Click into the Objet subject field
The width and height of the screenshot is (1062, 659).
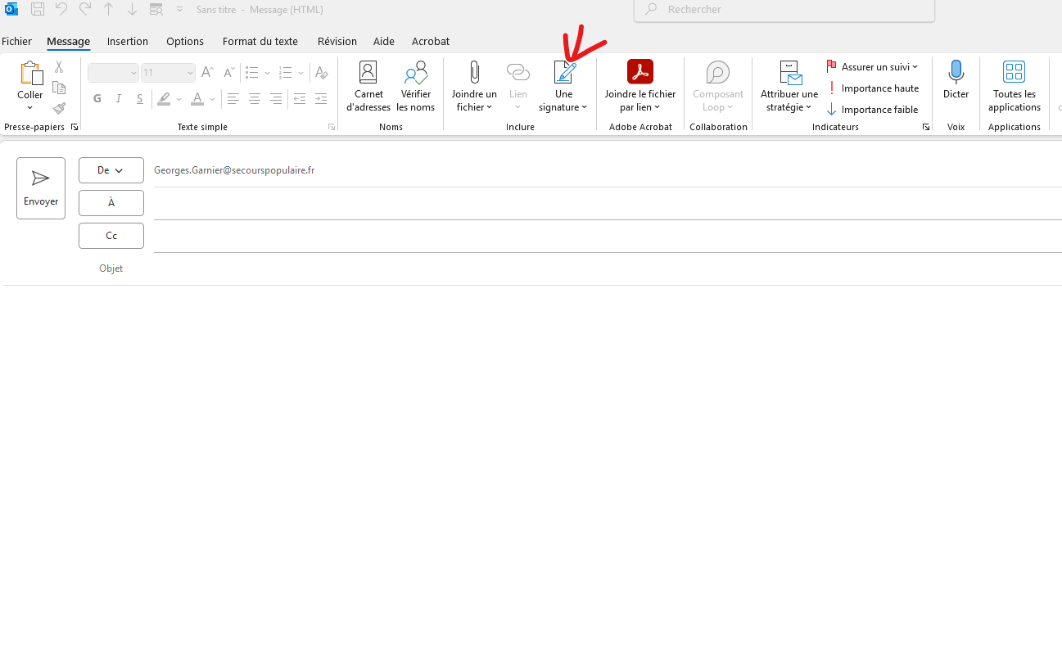click(x=573, y=269)
